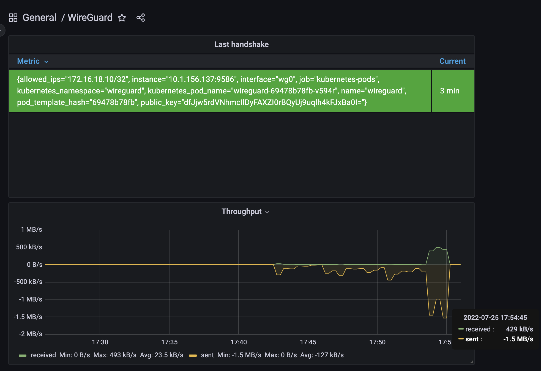
Task: Click the received color marker in the legend
Action: (23, 355)
